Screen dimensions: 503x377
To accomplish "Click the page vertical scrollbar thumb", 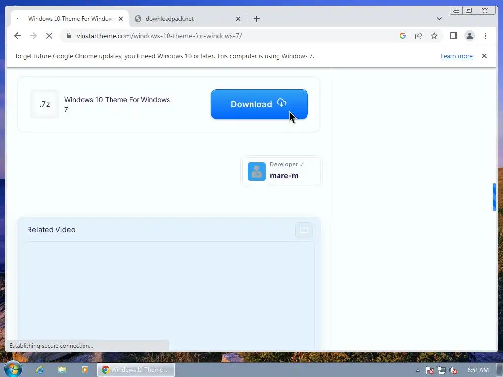I will pyautogui.click(x=494, y=197).
